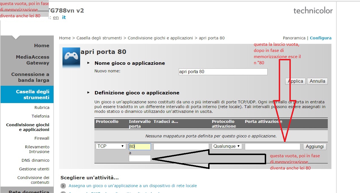
Task: Click the arrow icon beside Assegna un gioco
Action: (64, 186)
